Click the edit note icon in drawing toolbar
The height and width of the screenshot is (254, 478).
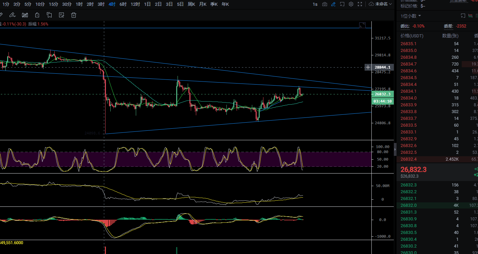[61, 15]
